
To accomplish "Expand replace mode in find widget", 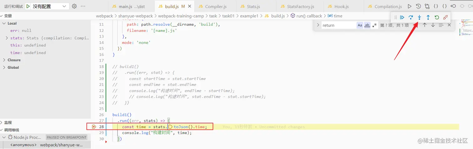I will click(318, 25).
